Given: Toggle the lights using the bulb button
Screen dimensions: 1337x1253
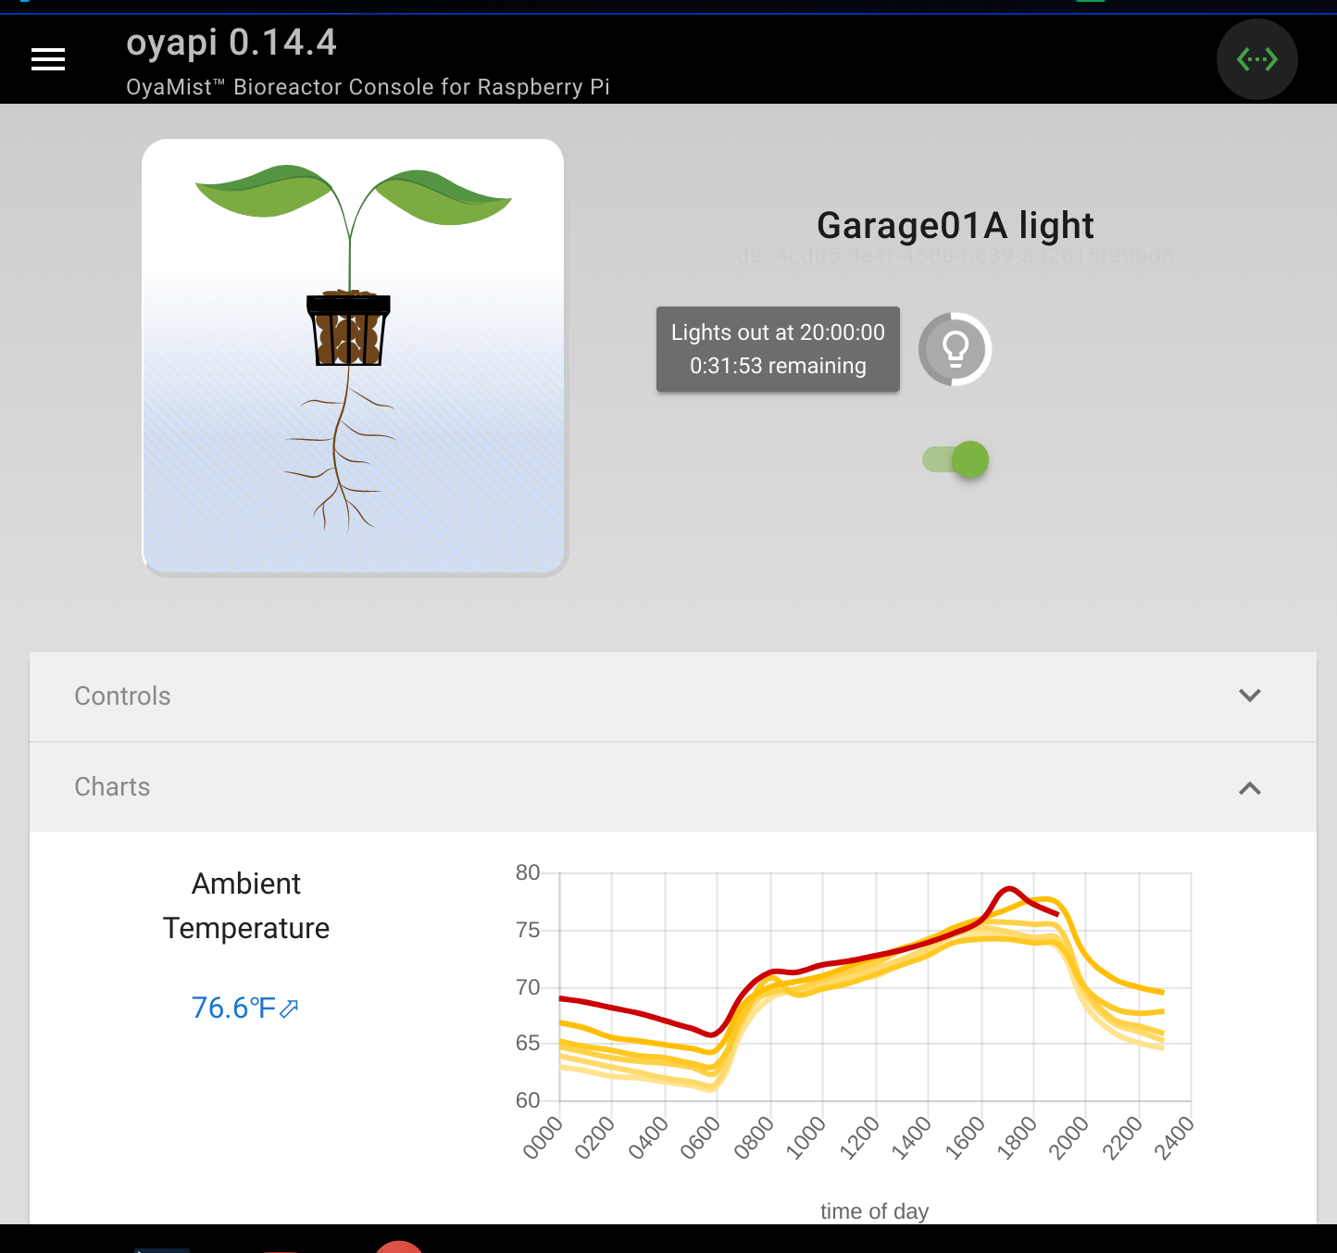Looking at the screenshot, I should (955, 349).
